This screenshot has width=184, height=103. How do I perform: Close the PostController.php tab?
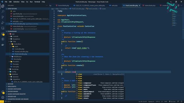pyautogui.click(x=139, y=5)
